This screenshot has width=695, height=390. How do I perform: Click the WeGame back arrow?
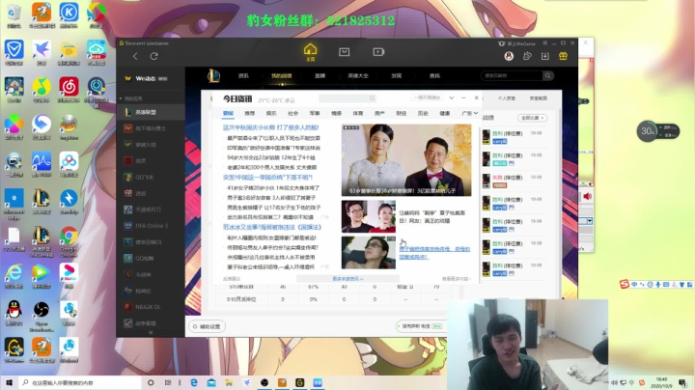coord(135,56)
